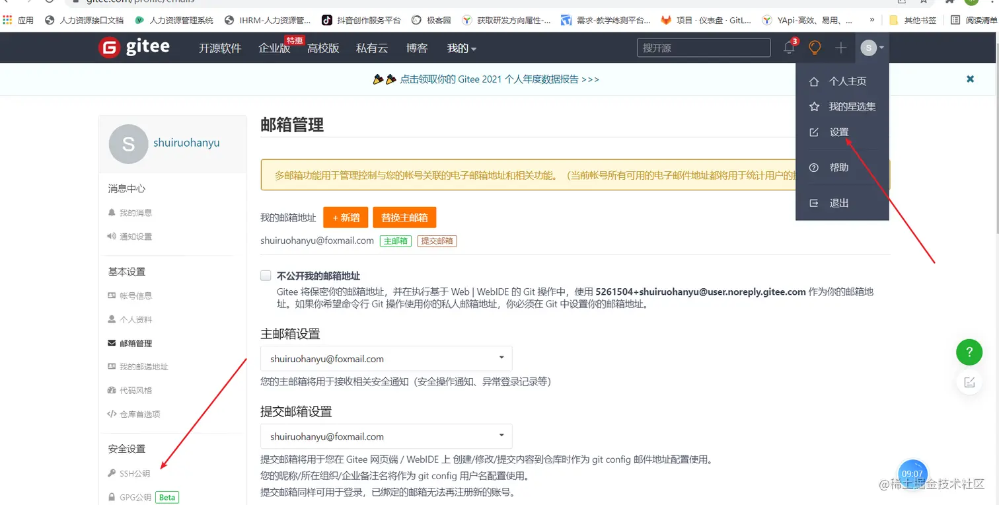The height and width of the screenshot is (505, 999).
Task: Open 仓库首选项 in sidebar
Action: tap(134, 414)
